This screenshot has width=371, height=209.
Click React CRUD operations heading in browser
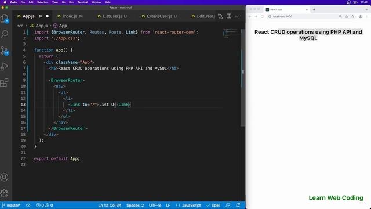coord(308,35)
